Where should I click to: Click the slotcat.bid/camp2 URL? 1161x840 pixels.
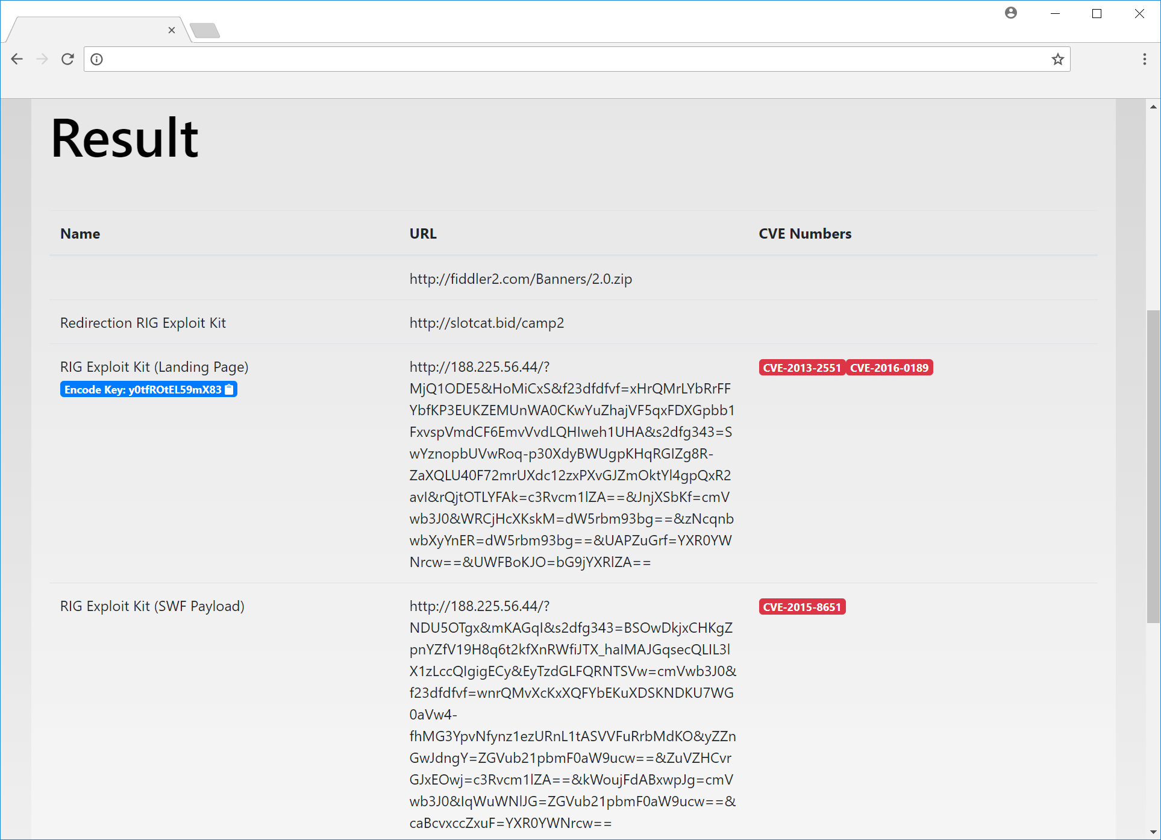point(486,323)
